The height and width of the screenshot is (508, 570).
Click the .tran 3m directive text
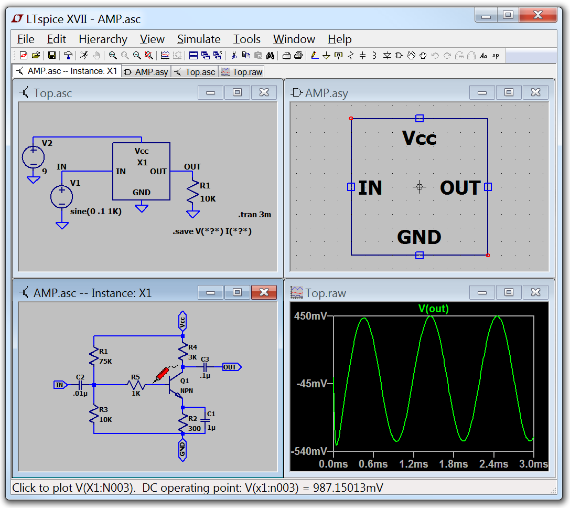pos(254,215)
